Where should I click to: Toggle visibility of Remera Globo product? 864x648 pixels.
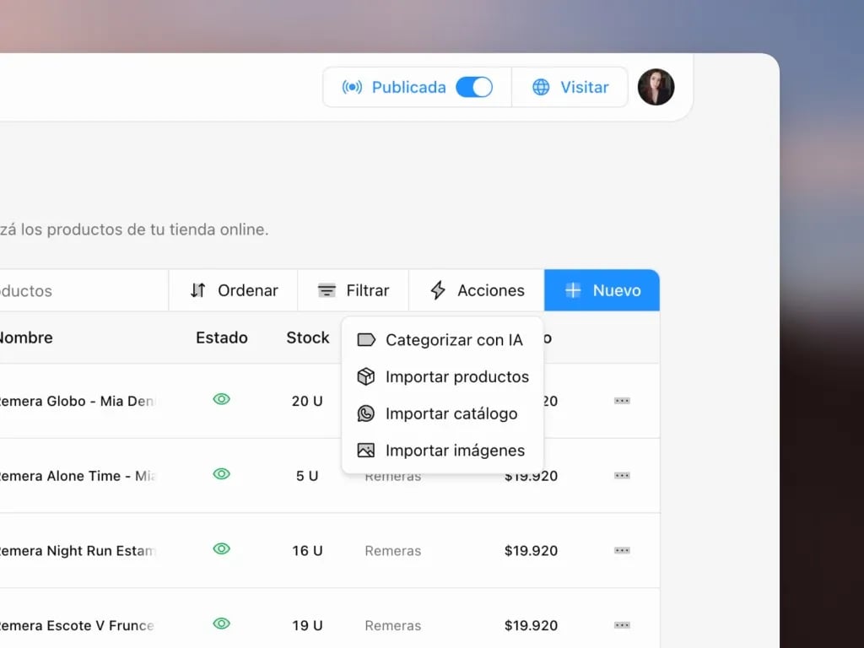[222, 399]
